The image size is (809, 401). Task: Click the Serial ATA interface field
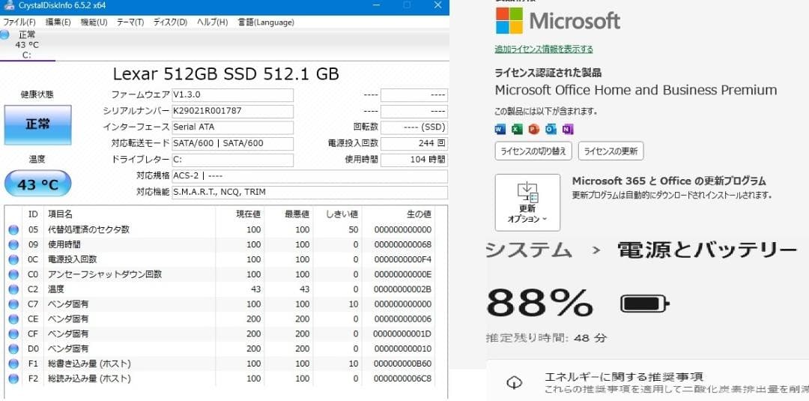[x=232, y=127]
